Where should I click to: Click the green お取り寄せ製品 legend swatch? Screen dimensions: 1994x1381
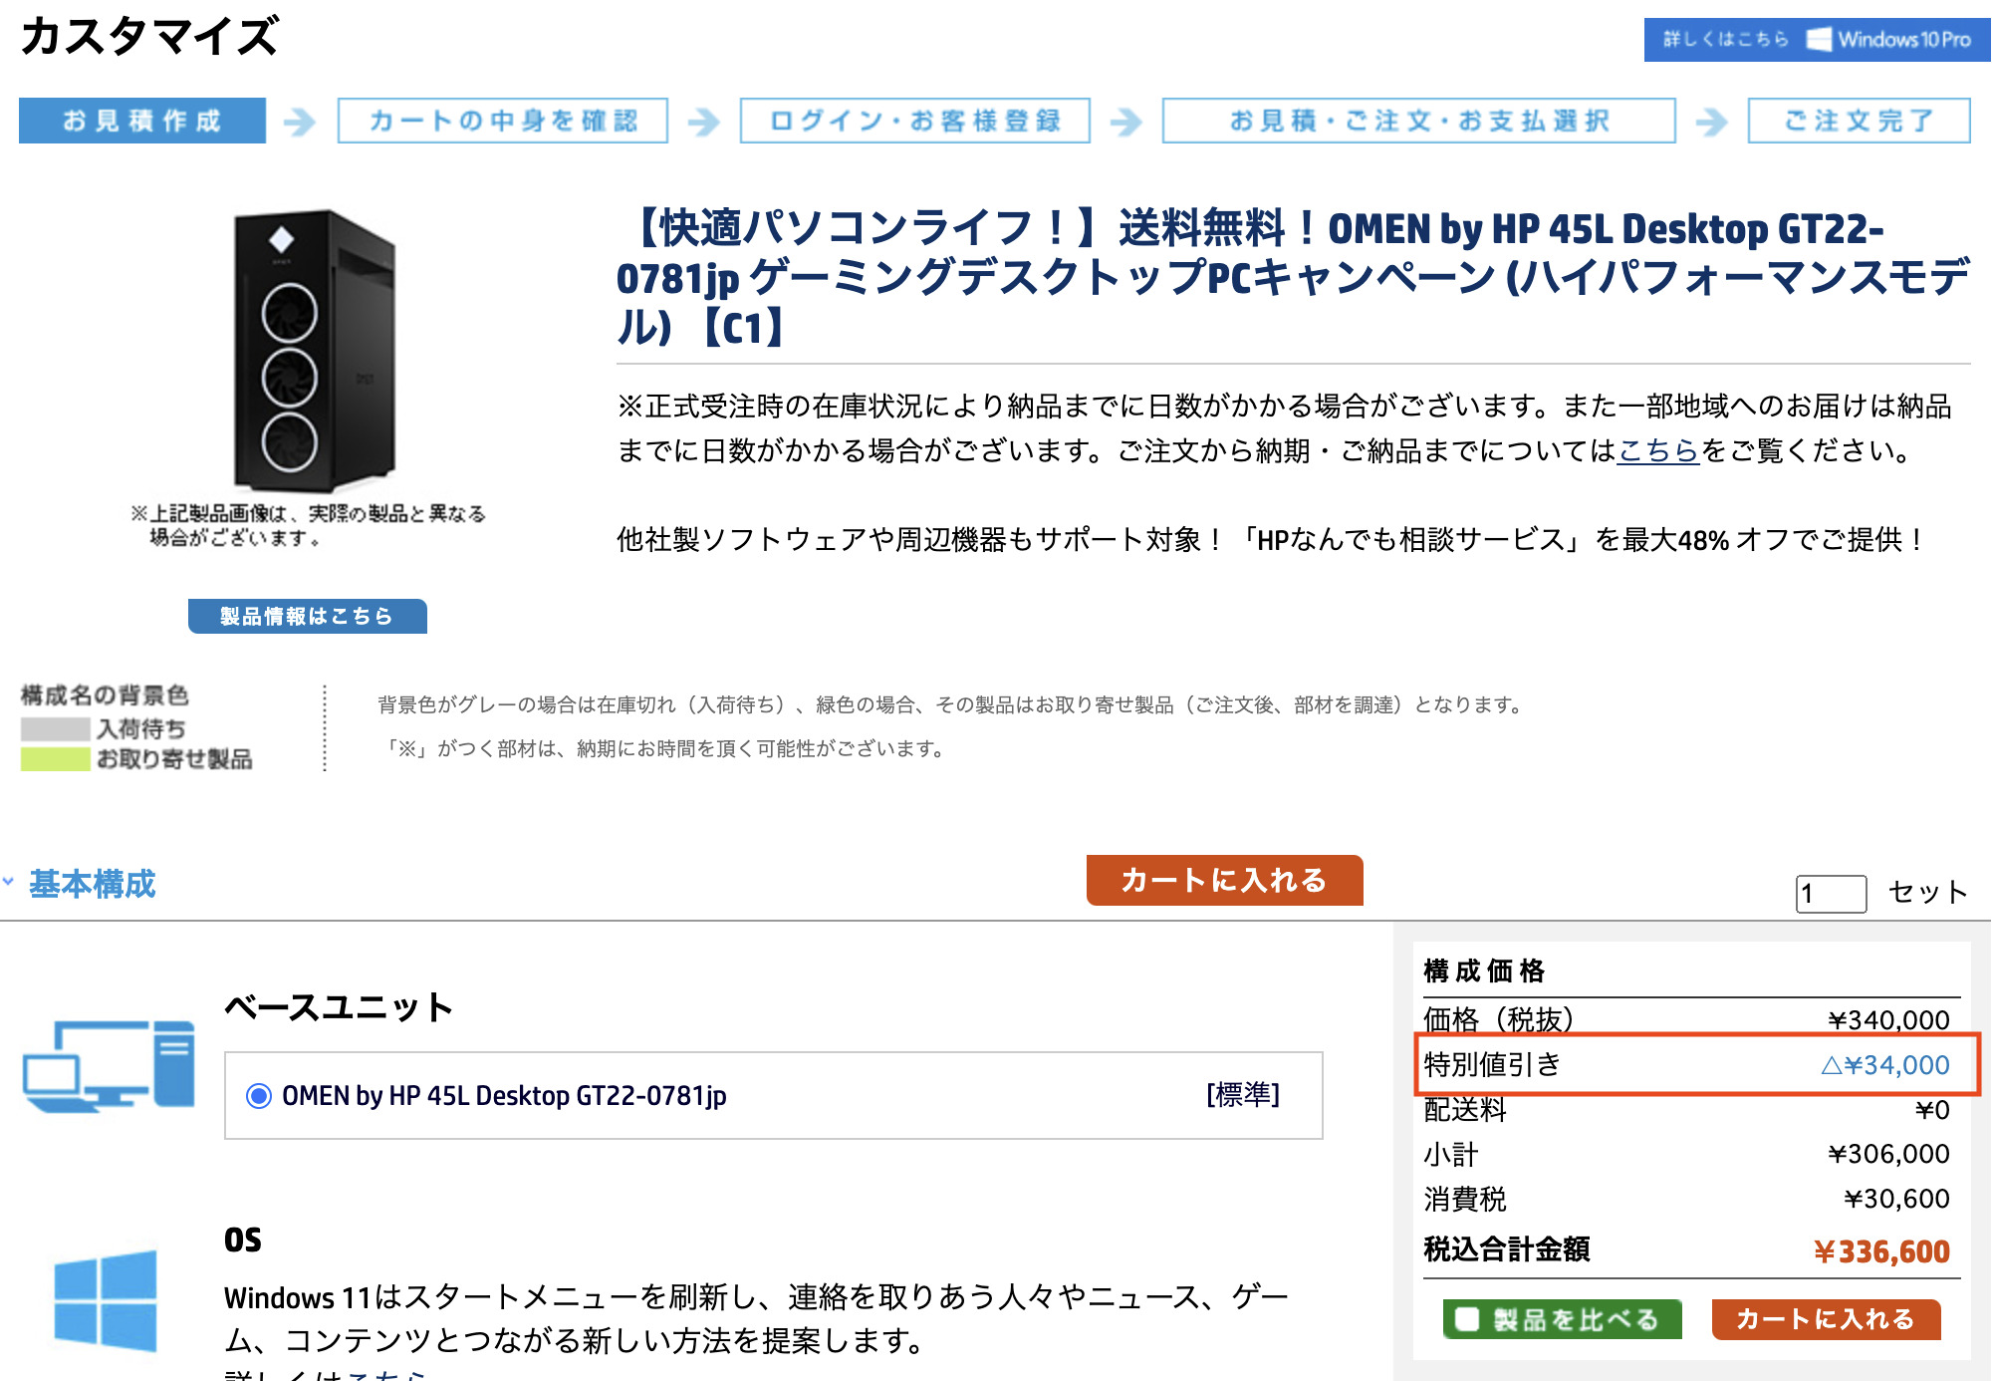[56, 759]
